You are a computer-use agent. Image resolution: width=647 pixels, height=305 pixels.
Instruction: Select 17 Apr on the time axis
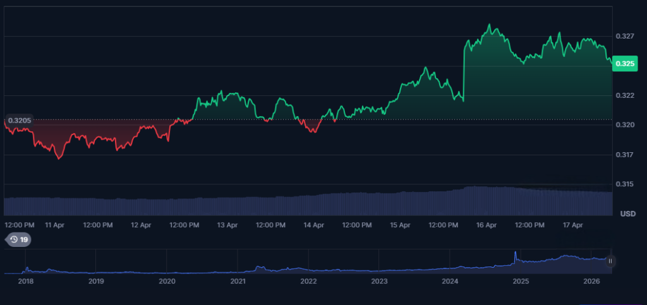point(572,225)
